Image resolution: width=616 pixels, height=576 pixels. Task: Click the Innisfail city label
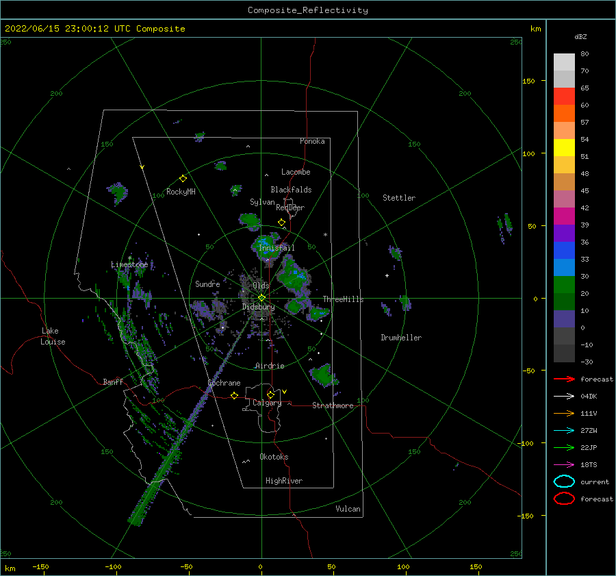[277, 248]
